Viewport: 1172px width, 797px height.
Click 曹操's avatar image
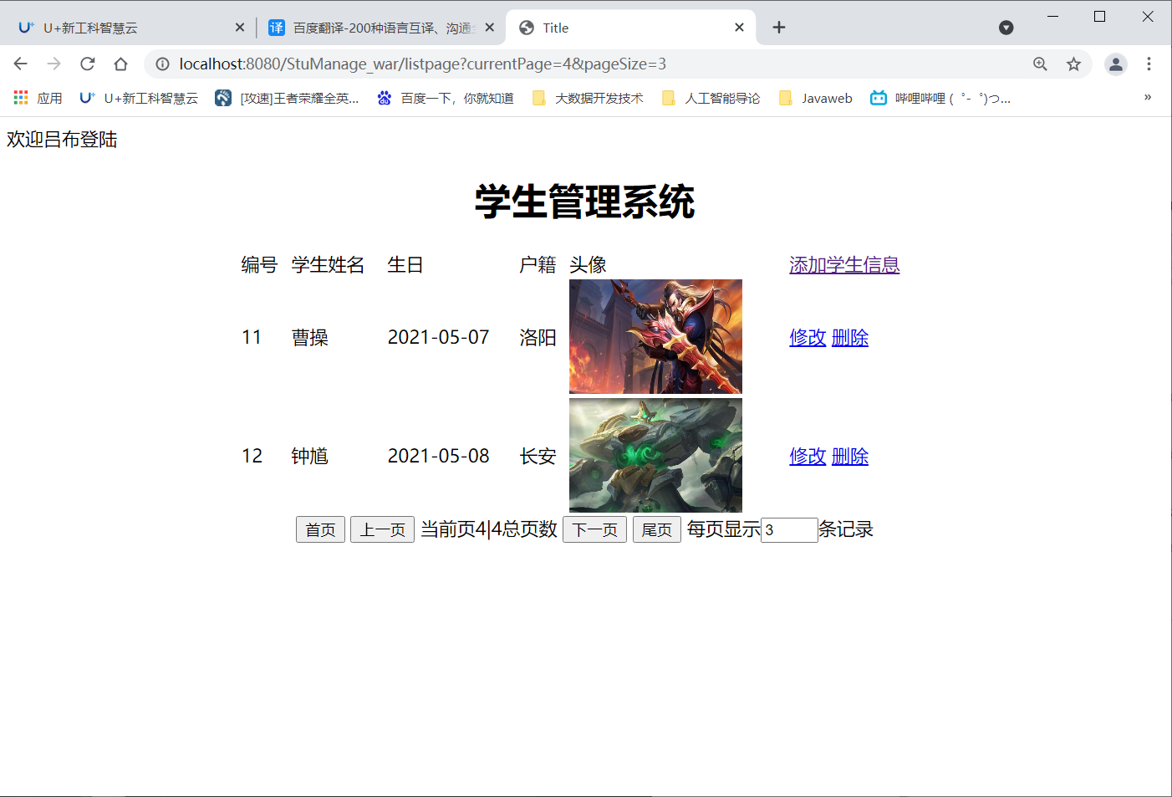pos(655,336)
